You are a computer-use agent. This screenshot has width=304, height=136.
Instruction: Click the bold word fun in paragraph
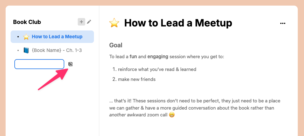click(x=133, y=57)
